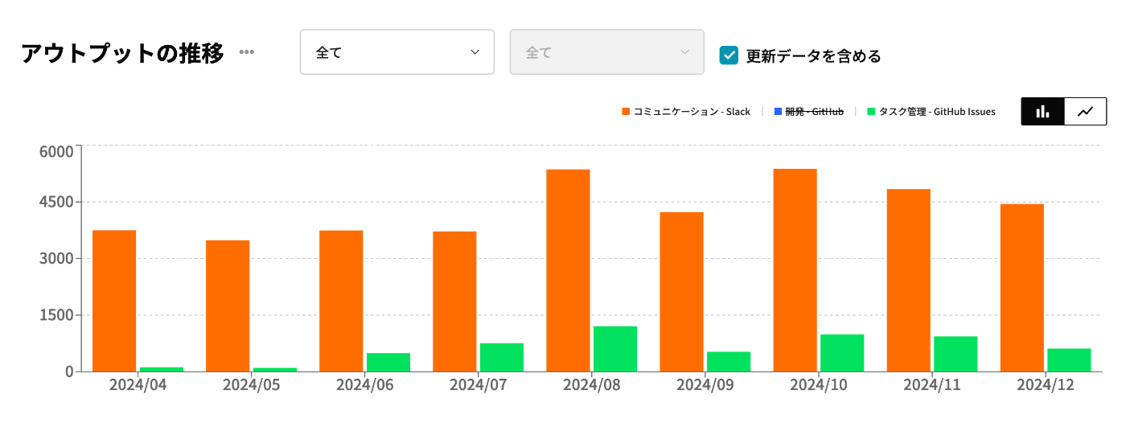This screenshot has height=435, width=1126.
Task: Click the blue GitHub legend swatch
Action: pyautogui.click(x=777, y=112)
